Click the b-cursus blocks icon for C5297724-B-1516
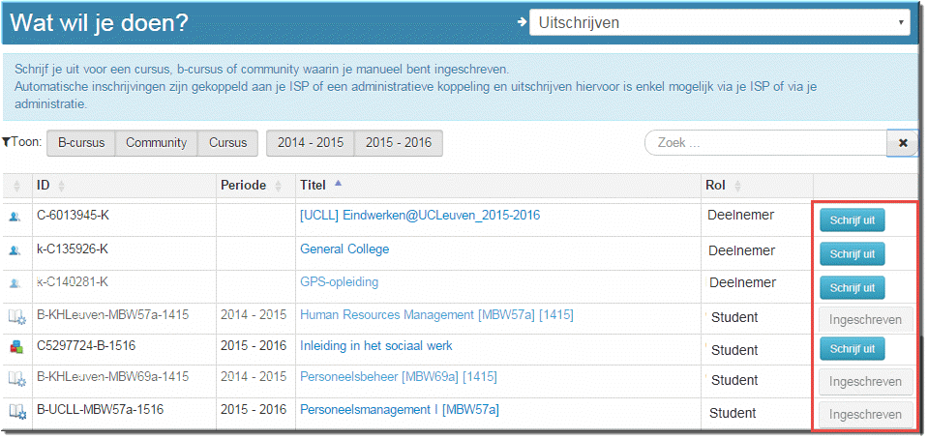Screen dimensions: 928x439 coord(16,348)
